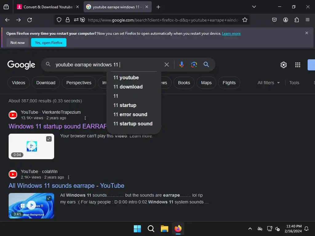Play the 3:41 Windows 11 thumbnail
The height and width of the screenshot is (236, 315).
pyautogui.click(x=31, y=206)
